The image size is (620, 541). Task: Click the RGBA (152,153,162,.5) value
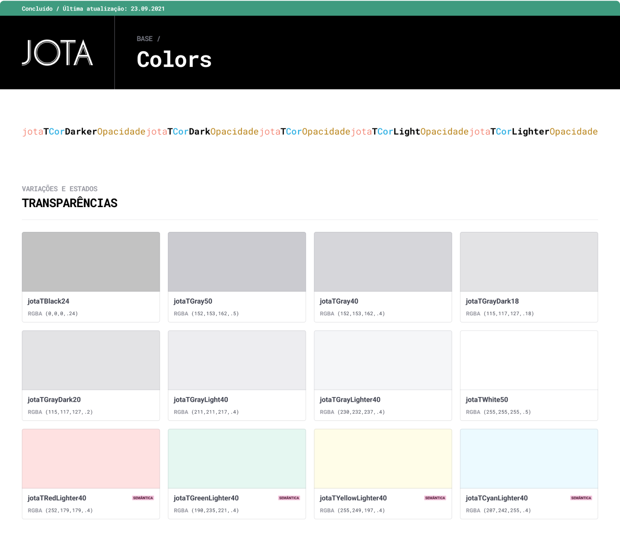[206, 314]
